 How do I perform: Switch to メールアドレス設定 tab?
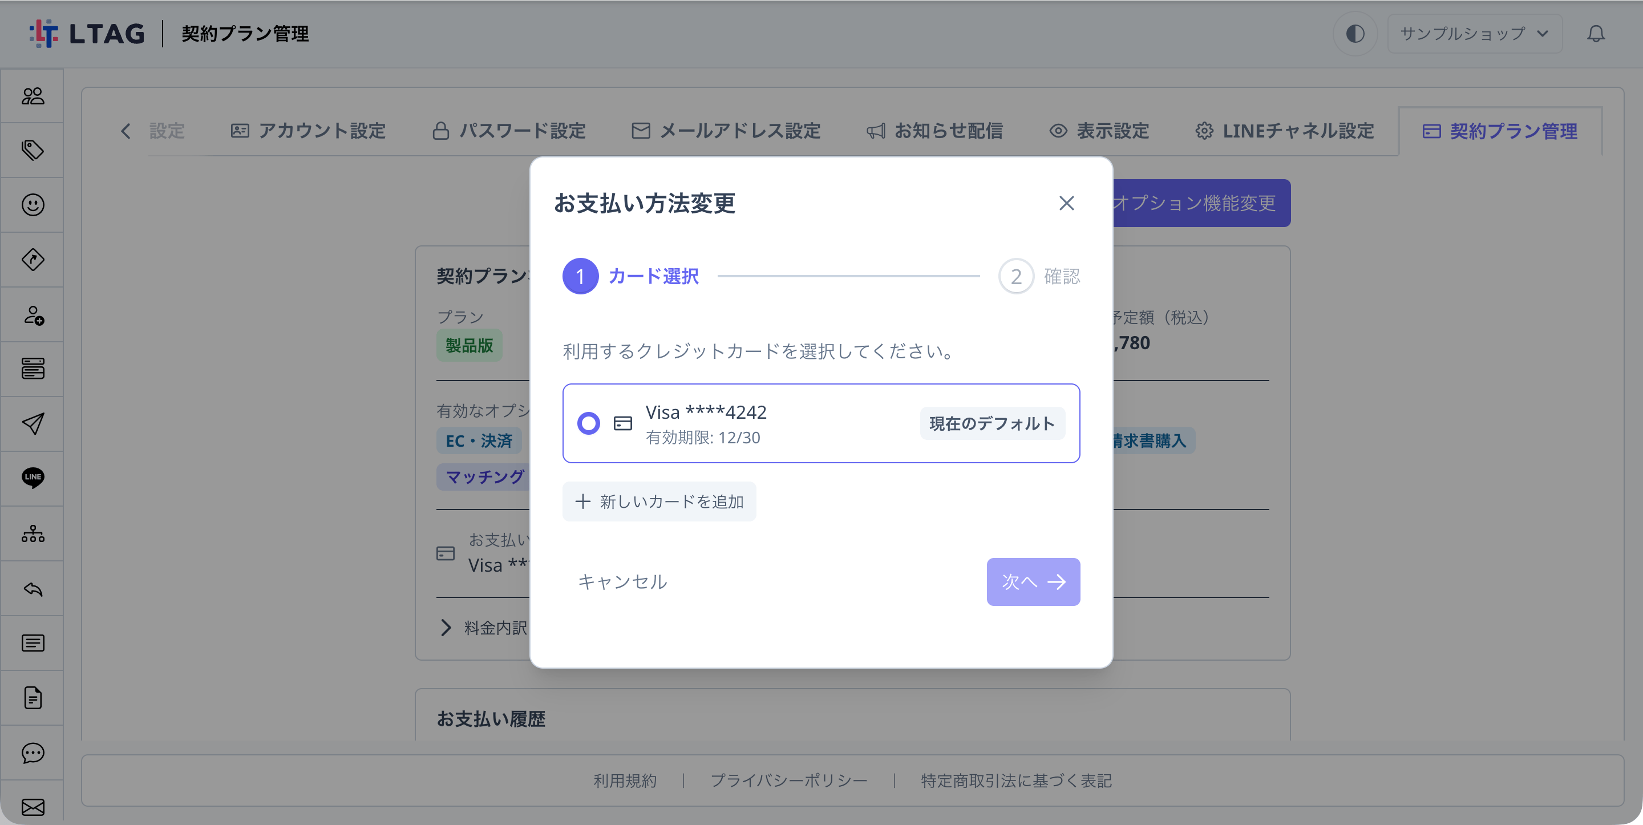point(726,131)
